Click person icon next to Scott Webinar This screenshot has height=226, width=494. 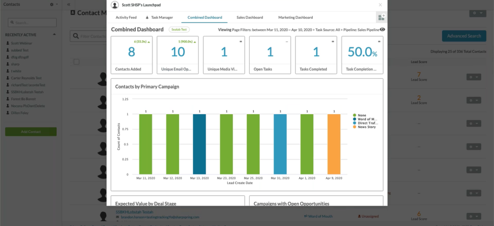(8, 44)
